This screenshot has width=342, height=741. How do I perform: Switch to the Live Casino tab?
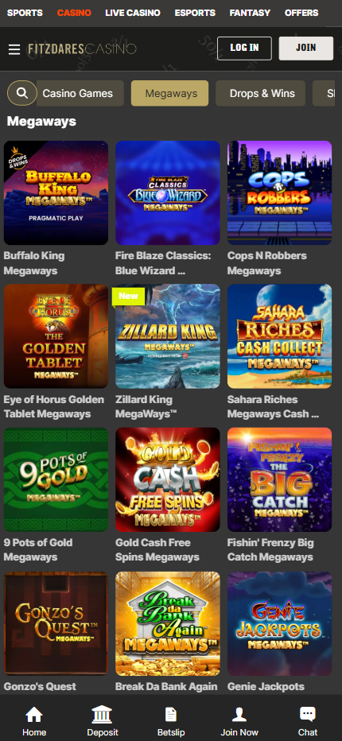tap(133, 13)
